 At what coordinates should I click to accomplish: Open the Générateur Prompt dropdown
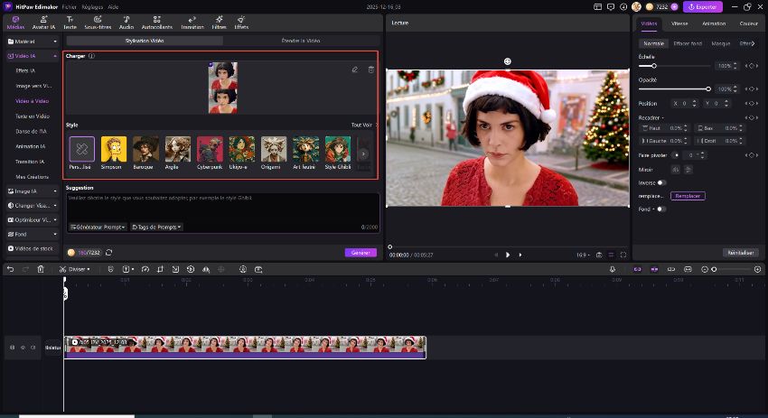tap(98, 227)
